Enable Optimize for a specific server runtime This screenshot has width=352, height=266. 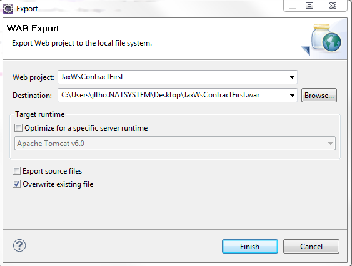coord(18,128)
